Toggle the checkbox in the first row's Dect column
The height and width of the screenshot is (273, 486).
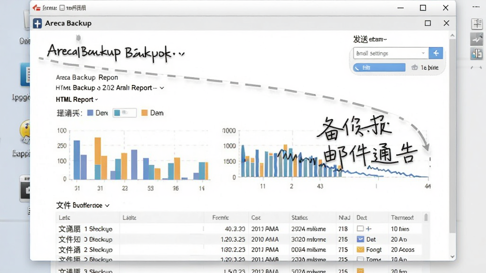[x=360, y=229]
